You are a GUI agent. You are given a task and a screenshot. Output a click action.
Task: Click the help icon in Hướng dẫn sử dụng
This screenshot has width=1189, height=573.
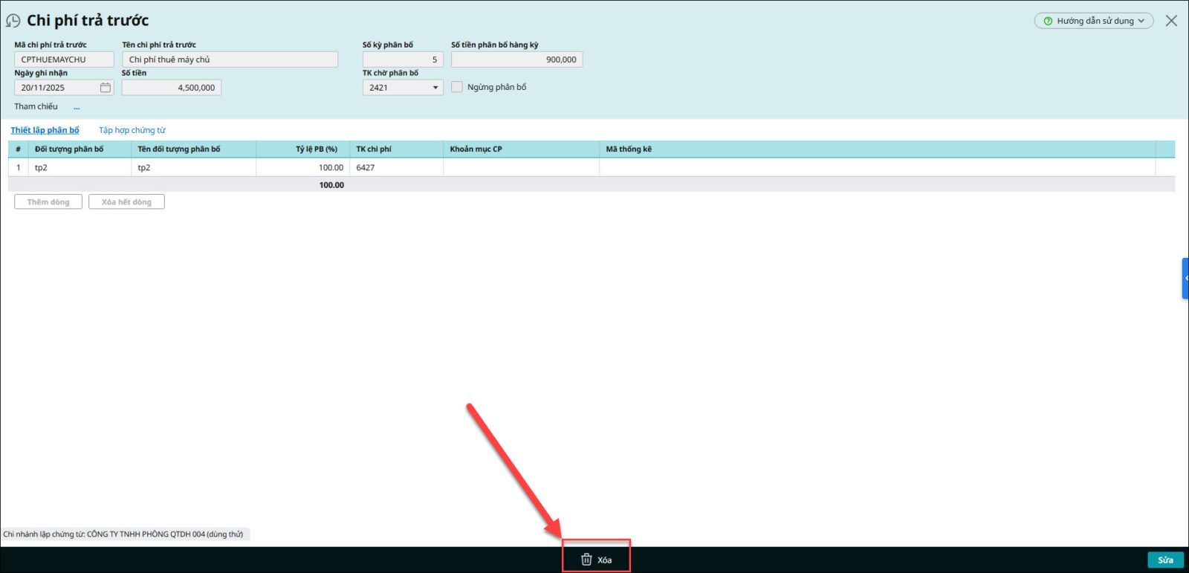1048,21
